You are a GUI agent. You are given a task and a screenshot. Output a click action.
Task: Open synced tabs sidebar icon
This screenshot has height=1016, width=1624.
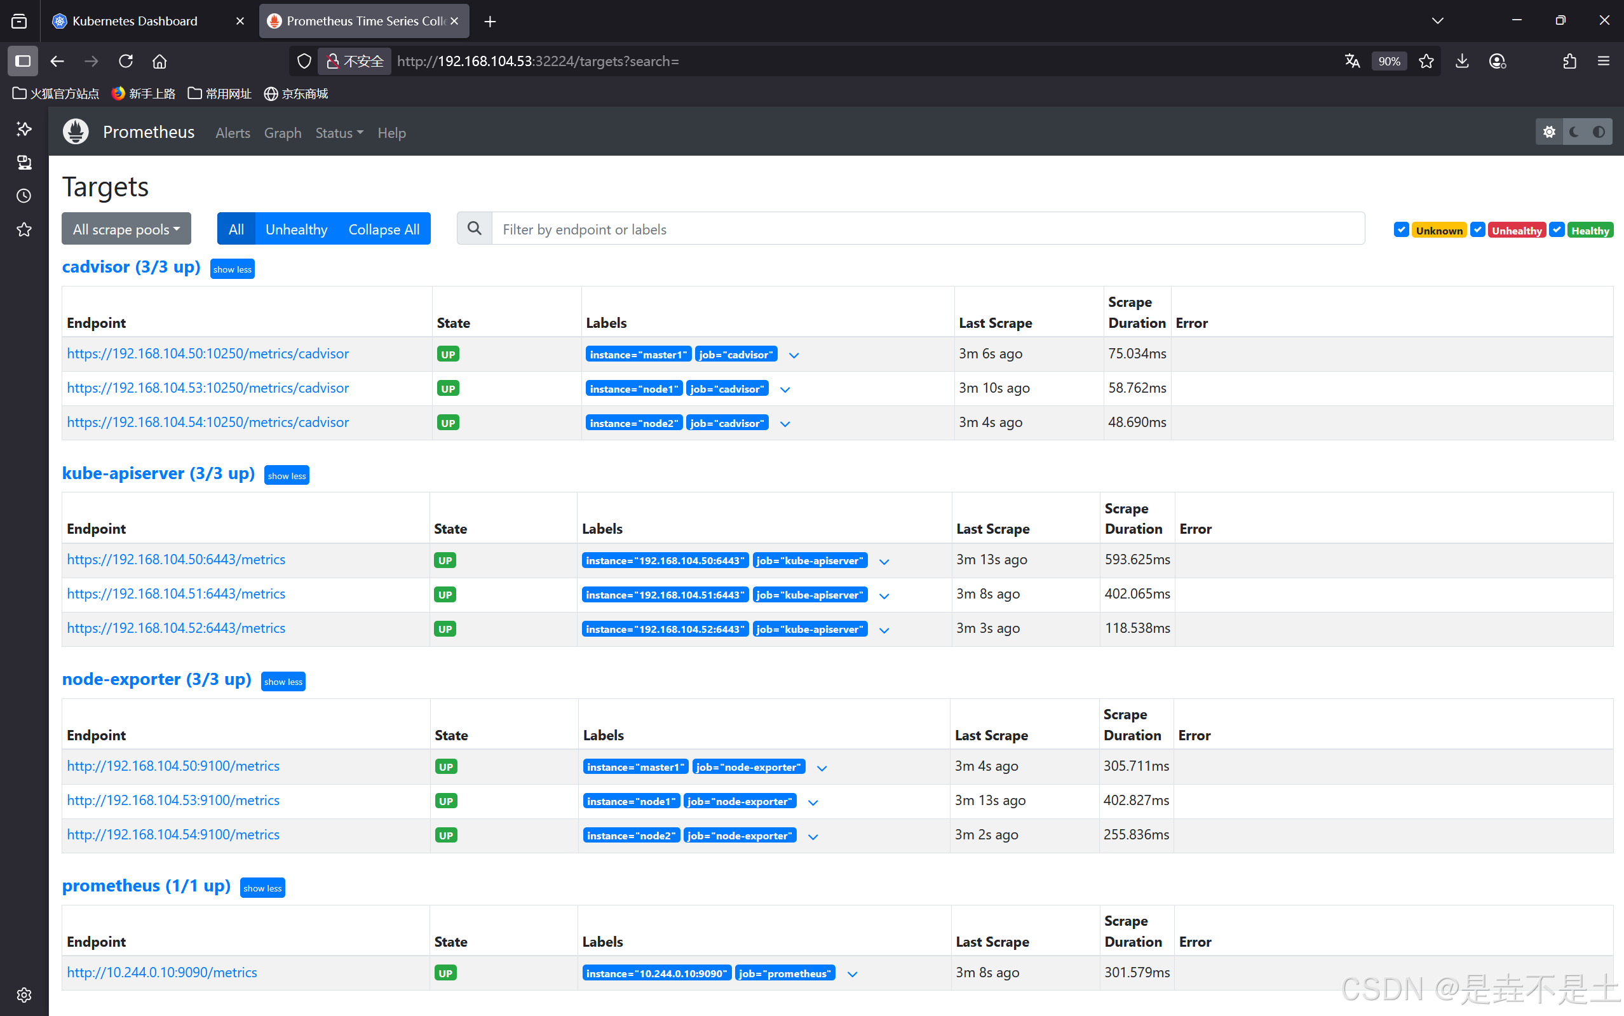coord(24,162)
